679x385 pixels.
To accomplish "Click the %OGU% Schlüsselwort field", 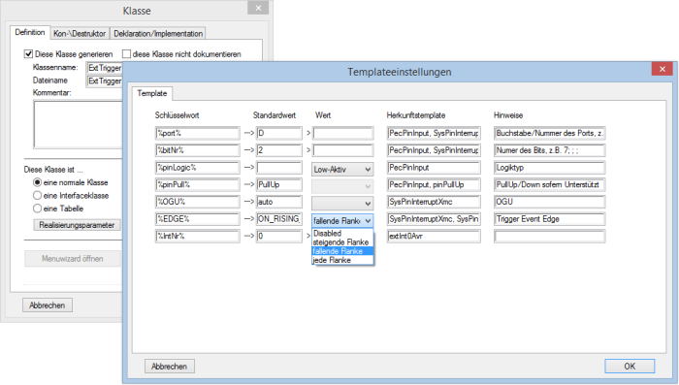I will coord(198,202).
